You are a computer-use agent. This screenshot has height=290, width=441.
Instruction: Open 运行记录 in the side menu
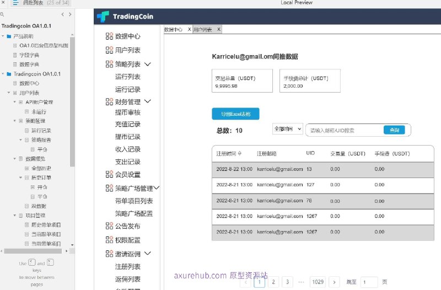click(128, 89)
